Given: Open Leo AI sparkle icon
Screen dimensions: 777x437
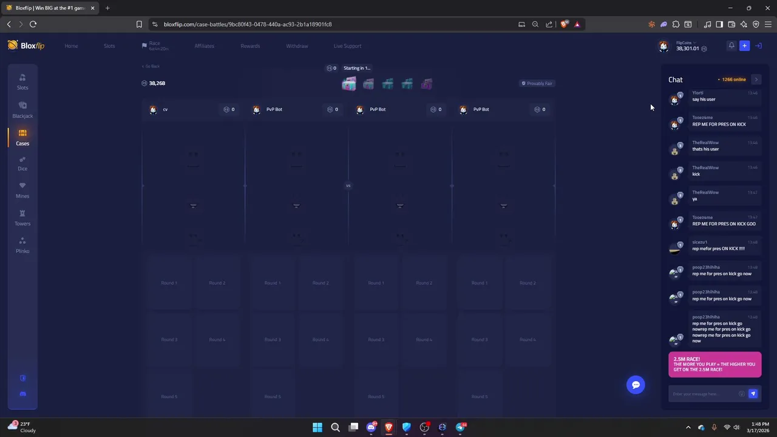Looking at the screenshot, I should click(744, 24).
